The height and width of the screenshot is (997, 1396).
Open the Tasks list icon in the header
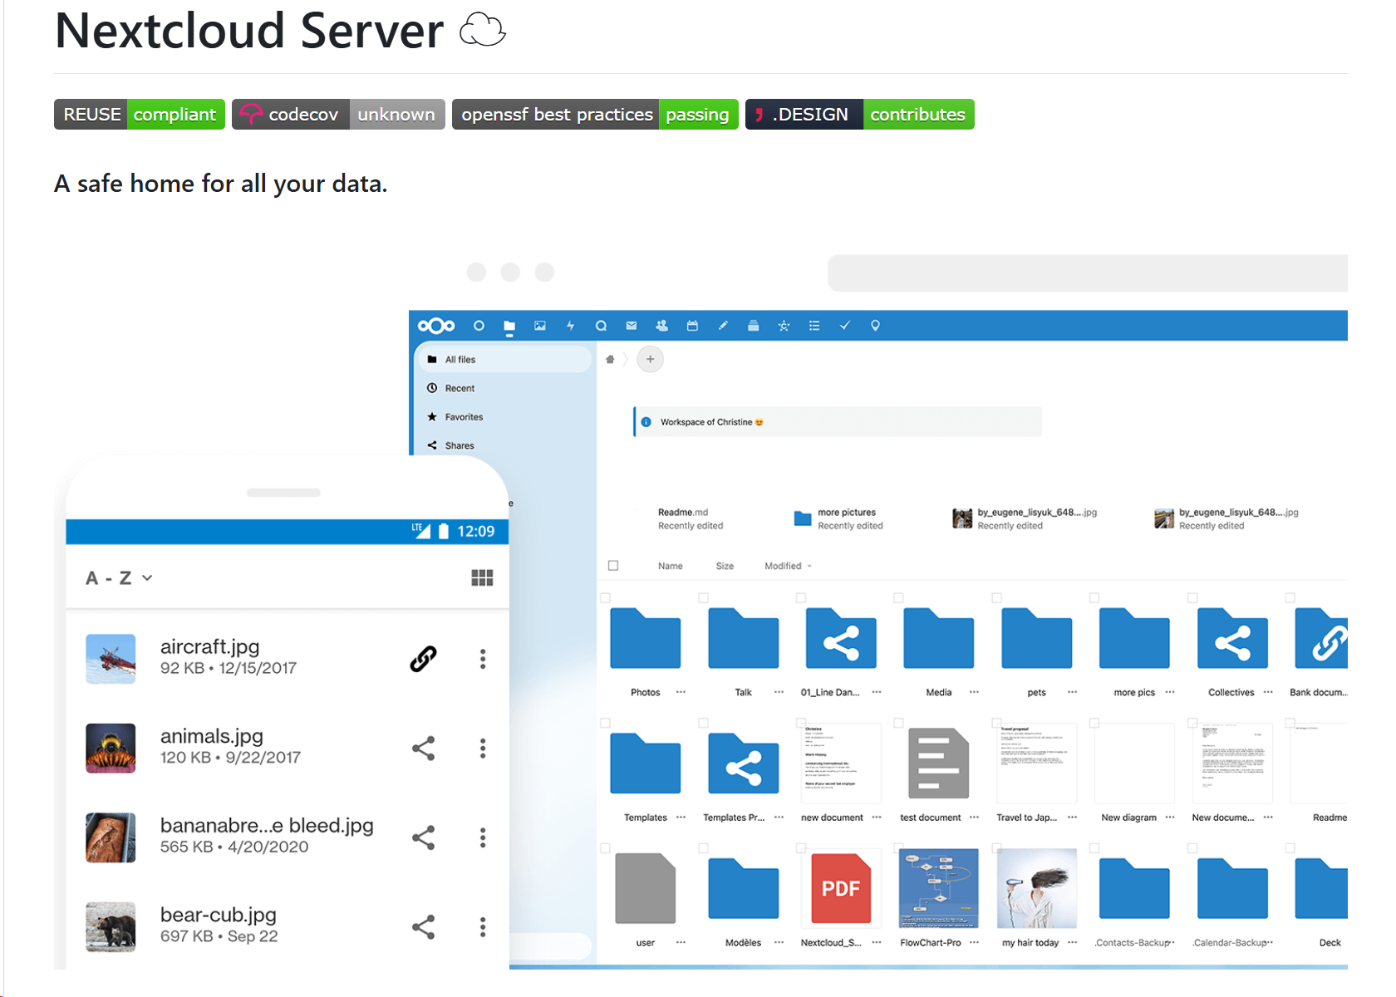814,326
